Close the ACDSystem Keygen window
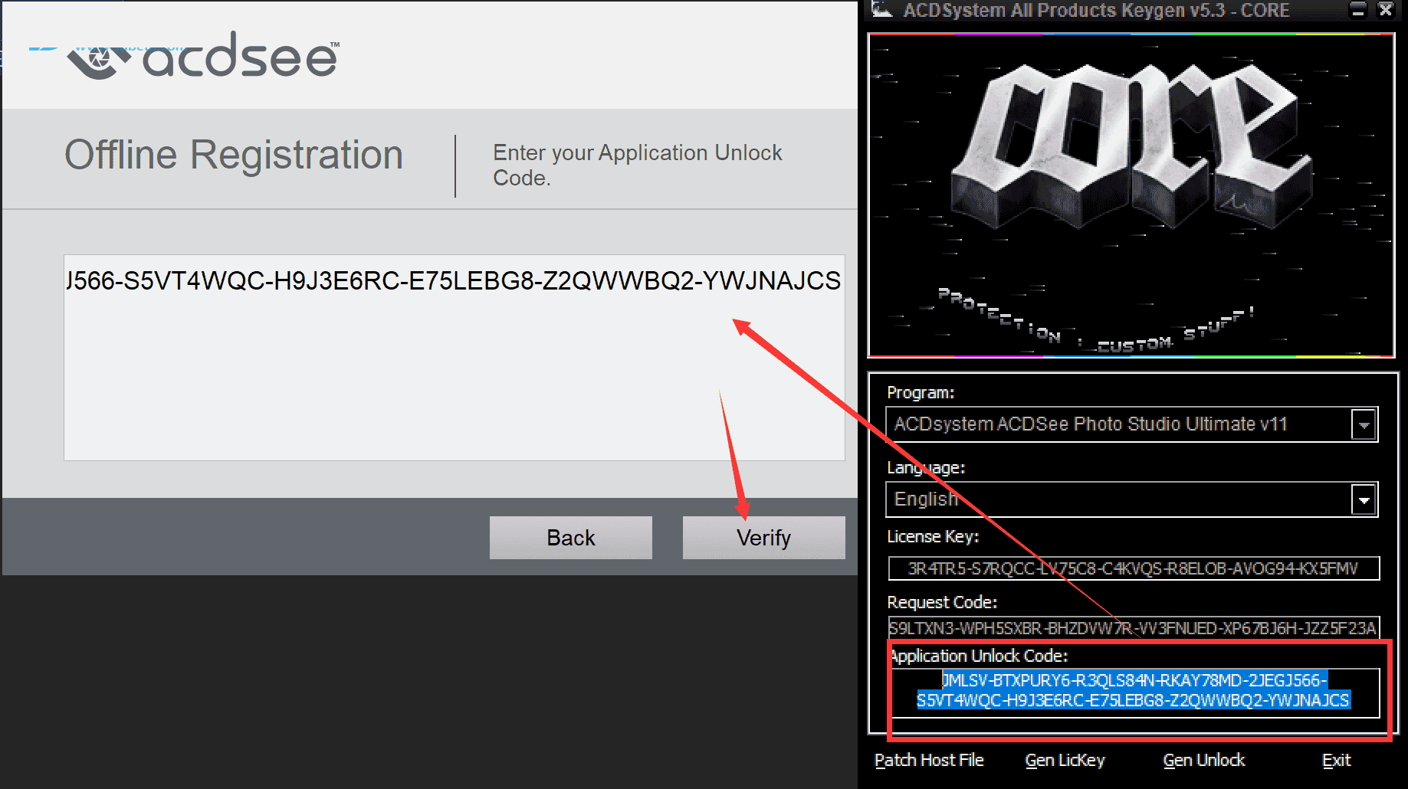This screenshot has height=789, width=1408. [1386, 10]
